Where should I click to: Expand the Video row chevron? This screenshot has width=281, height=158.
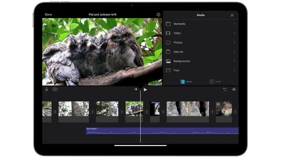coord(235,33)
